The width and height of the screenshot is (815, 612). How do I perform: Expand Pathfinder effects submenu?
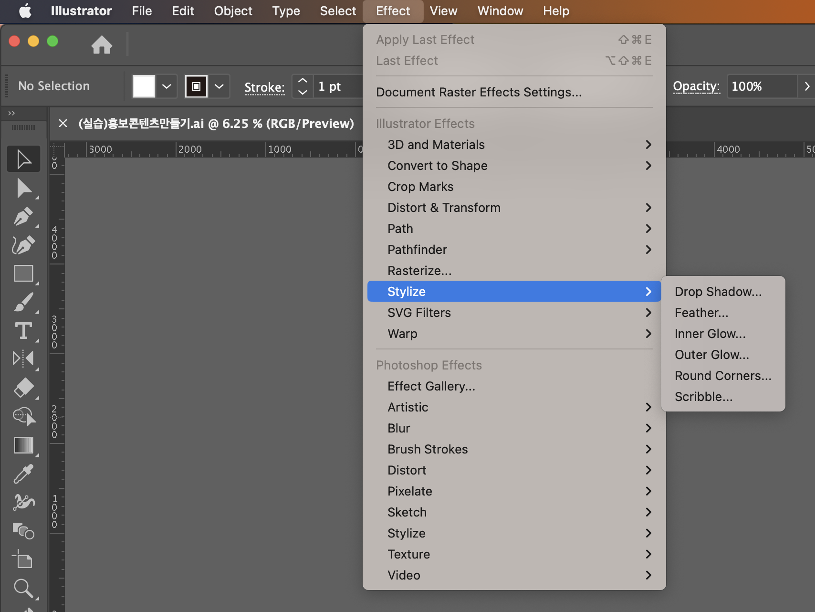514,250
